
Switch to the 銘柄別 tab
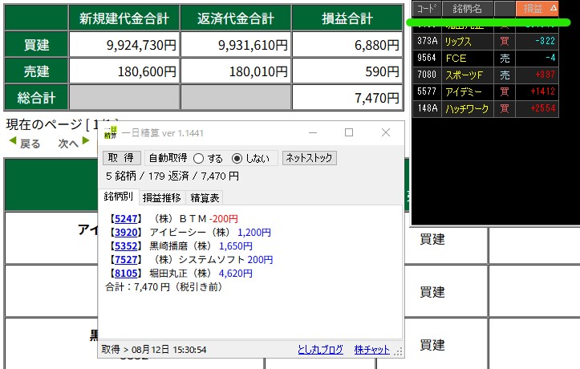(x=119, y=197)
